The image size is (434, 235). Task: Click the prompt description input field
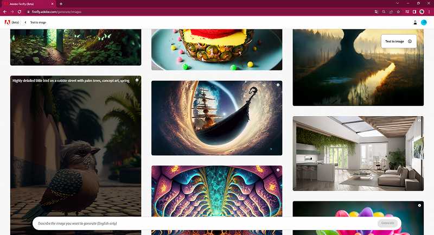(206, 224)
